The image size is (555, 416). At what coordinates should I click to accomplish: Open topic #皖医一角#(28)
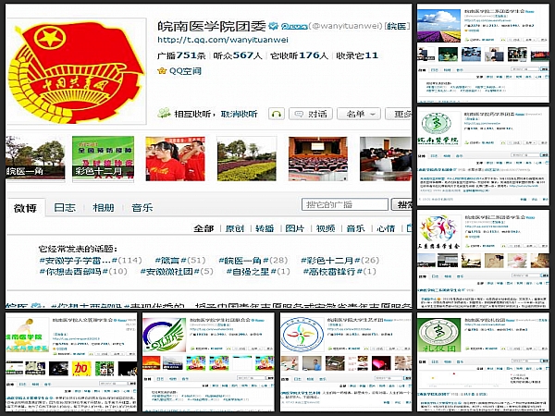[253, 261]
